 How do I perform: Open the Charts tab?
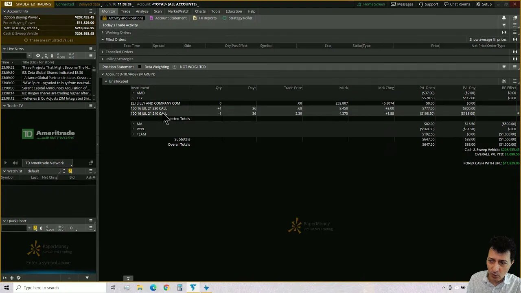(x=200, y=11)
